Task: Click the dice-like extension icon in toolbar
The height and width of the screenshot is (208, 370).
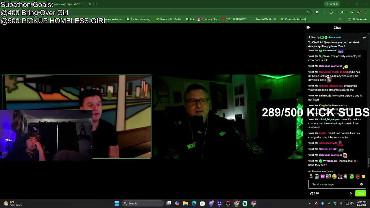Action: pyautogui.click(x=317, y=12)
